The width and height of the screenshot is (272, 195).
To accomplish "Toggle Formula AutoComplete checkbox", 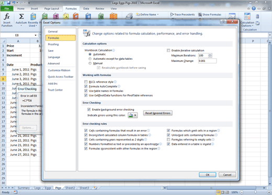I will (86, 86).
